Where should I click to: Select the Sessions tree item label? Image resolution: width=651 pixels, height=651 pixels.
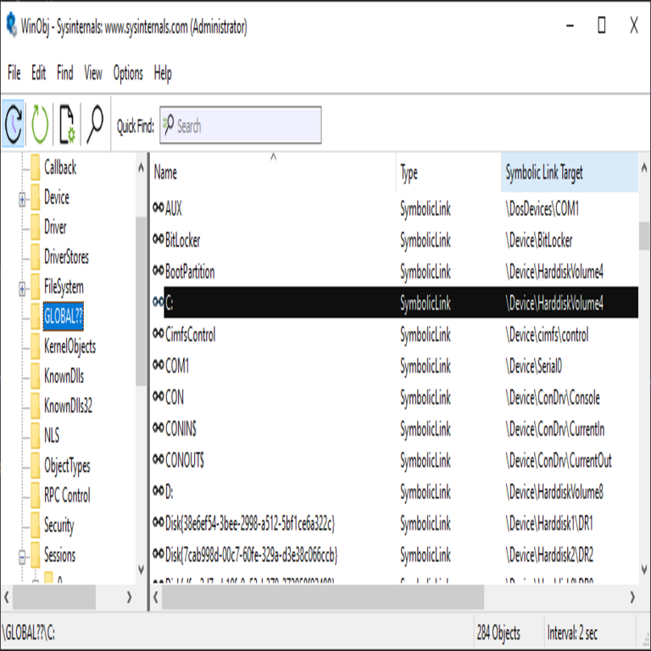pos(60,555)
